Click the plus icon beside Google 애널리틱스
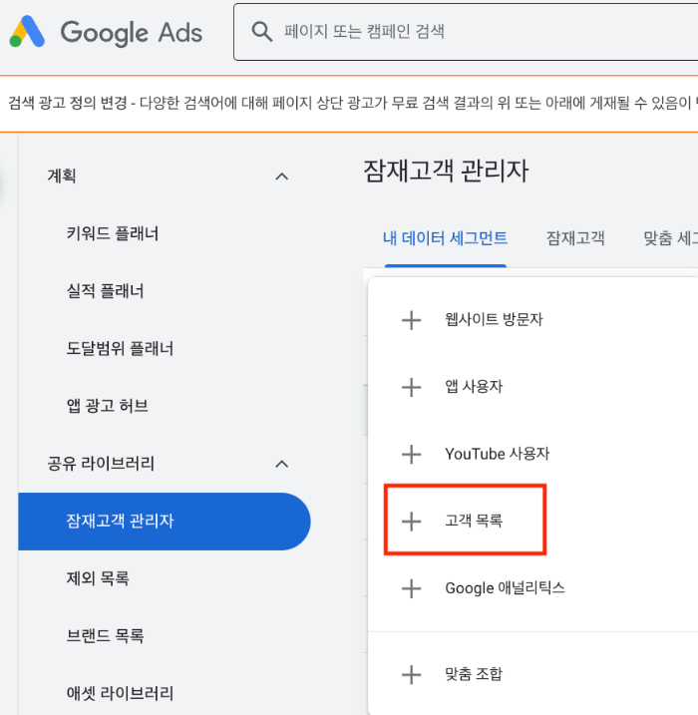The height and width of the screenshot is (715, 698). pyautogui.click(x=411, y=588)
